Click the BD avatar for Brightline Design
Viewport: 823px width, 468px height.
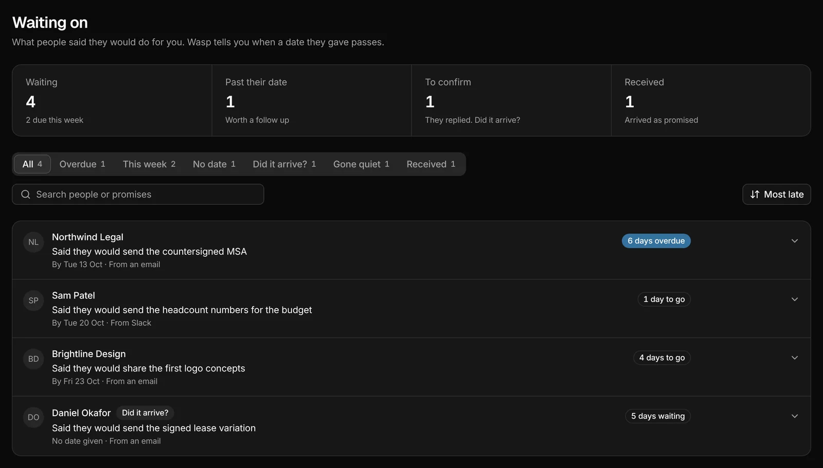[x=33, y=359]
